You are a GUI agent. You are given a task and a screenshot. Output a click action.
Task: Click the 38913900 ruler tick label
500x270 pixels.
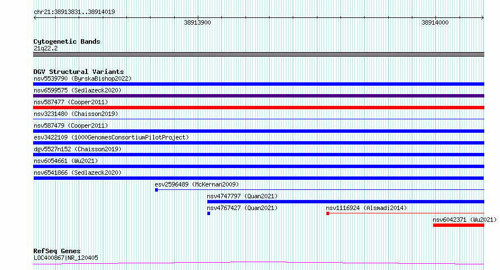[x=197, y=22]
